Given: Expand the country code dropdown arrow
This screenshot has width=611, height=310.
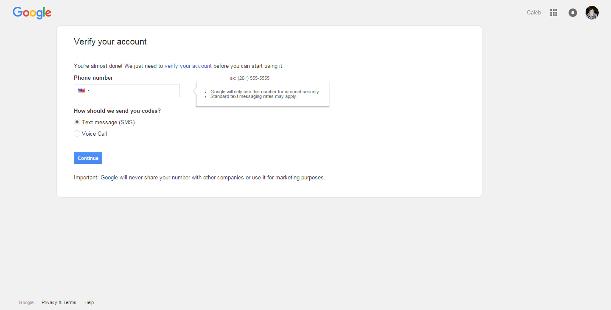Looking at the screenshot, I should point(89,90).
